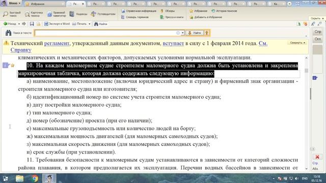The width and height of the screenshot is (326, 183).
Task: Open Избранное in the top toolbar
Action: [x=198, y=11]
